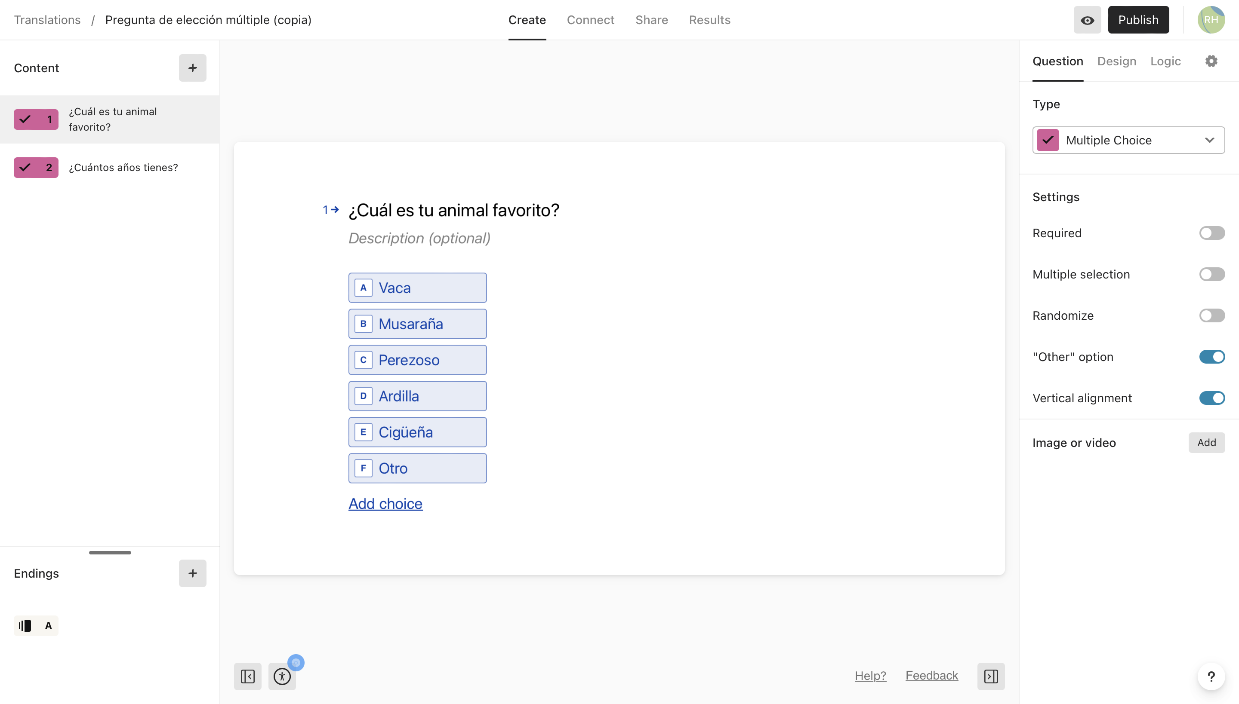This screenshot has width=1239, height=704.
Task: Click the collapse left panel icon bottom left
Action: click(x=248, y=676)
